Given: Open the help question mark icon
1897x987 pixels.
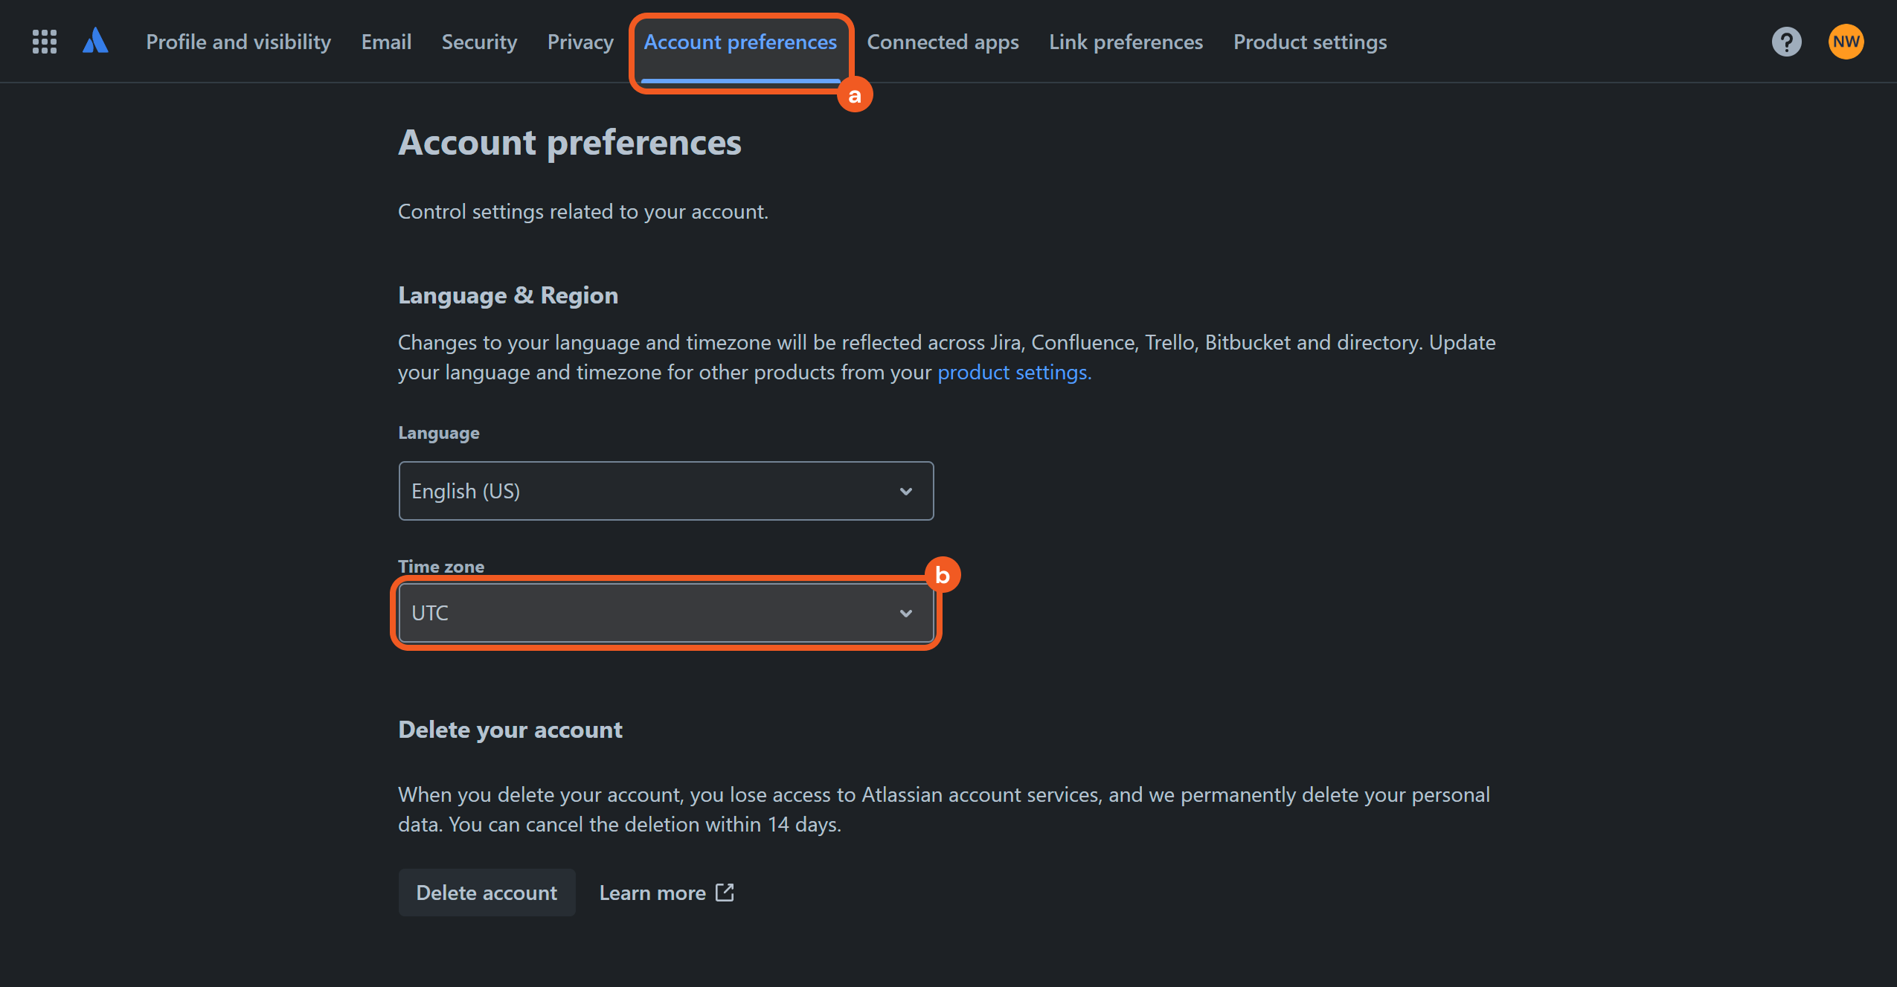Looking at the screenshot, I should click(1786, 42).
